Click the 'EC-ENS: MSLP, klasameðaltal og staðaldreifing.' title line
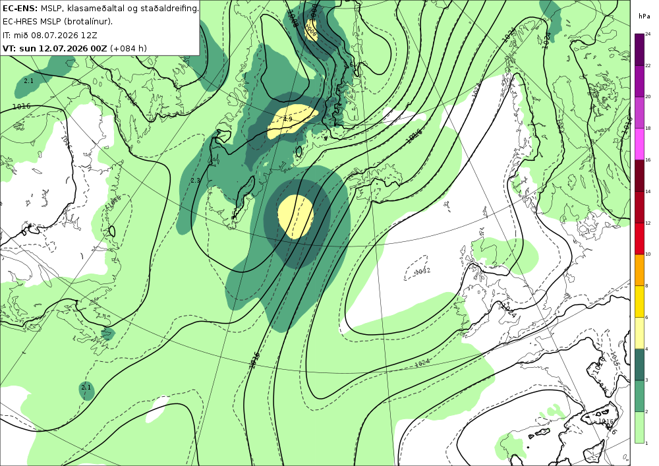 point(100,8)
